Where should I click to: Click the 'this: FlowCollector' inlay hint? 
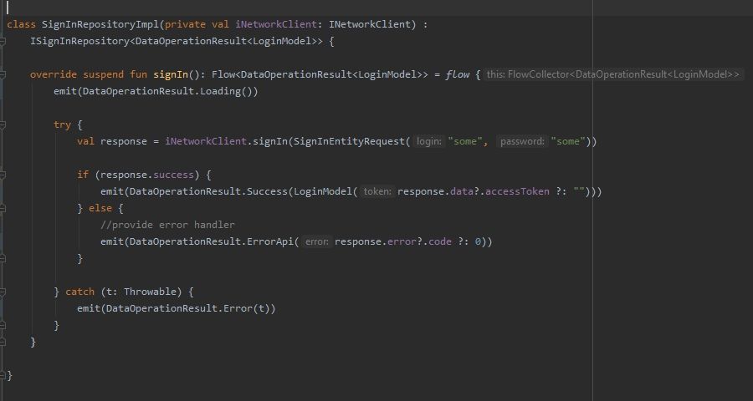coord(613,75)
